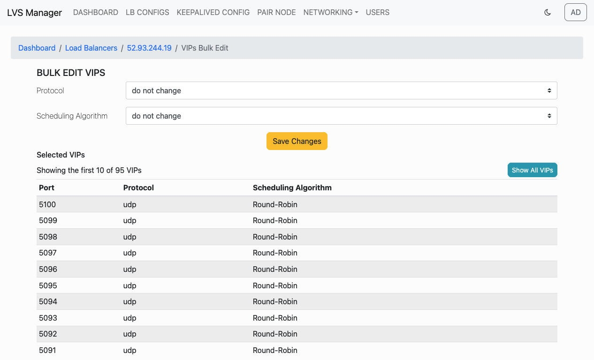The image size is (594, 360).
Task: Open the Scheduling Algorithm dropdown
Action: pyautogui.click(x=342, y=116)
